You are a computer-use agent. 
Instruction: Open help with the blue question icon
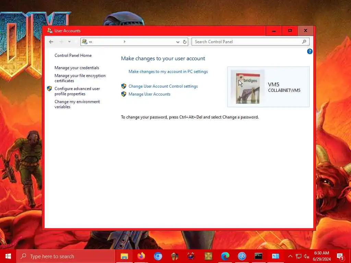(x=310, y=51)
